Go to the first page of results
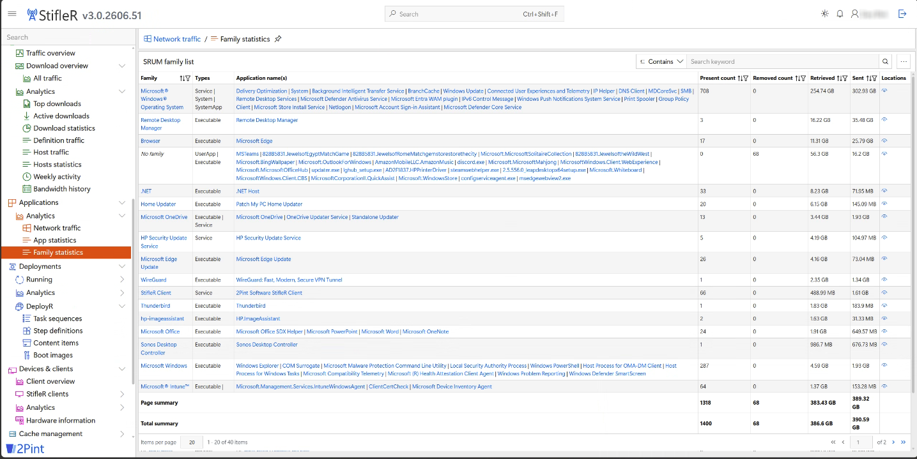This screenshot has height=459, width=917. pos(833,442)
